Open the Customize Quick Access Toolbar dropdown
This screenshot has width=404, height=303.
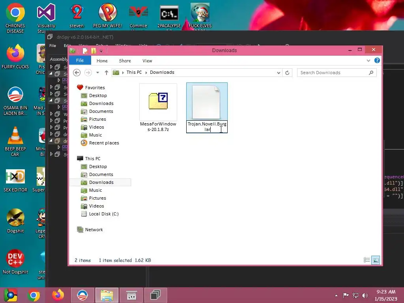coord(101,51)
